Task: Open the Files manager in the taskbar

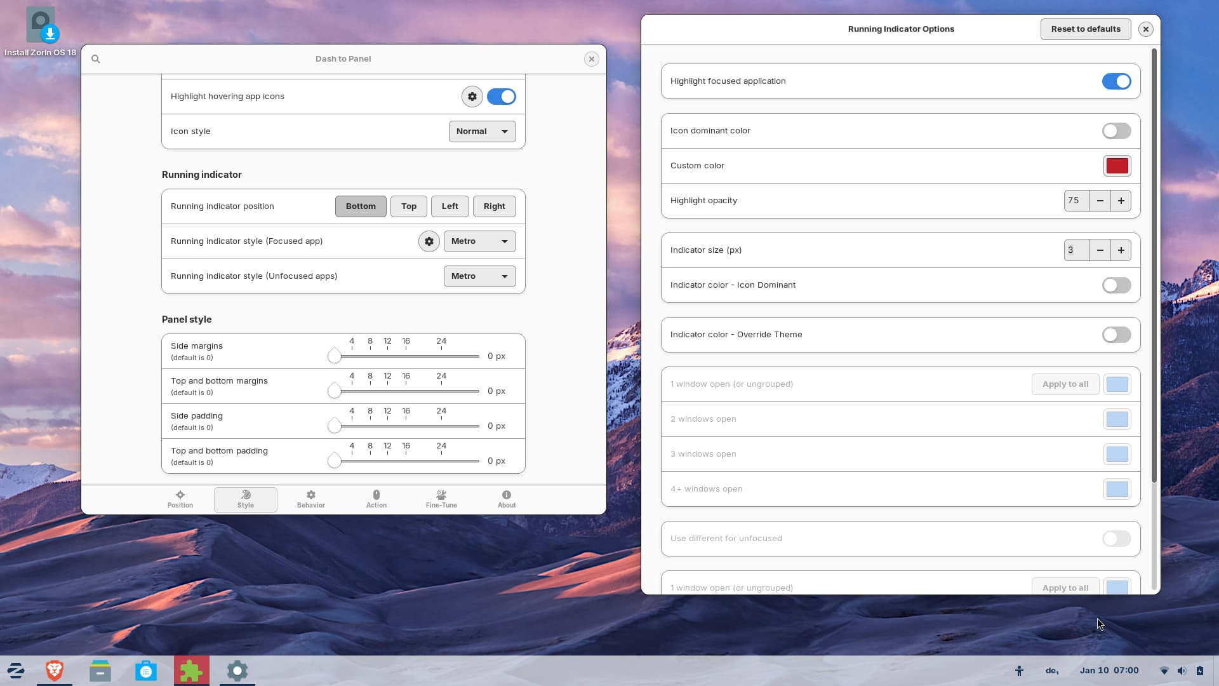Action: (100, 671)
